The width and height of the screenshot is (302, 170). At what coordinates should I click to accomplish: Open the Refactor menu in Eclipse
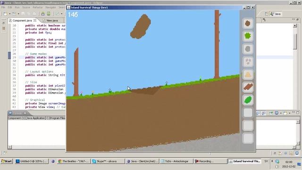click(38, 8)
